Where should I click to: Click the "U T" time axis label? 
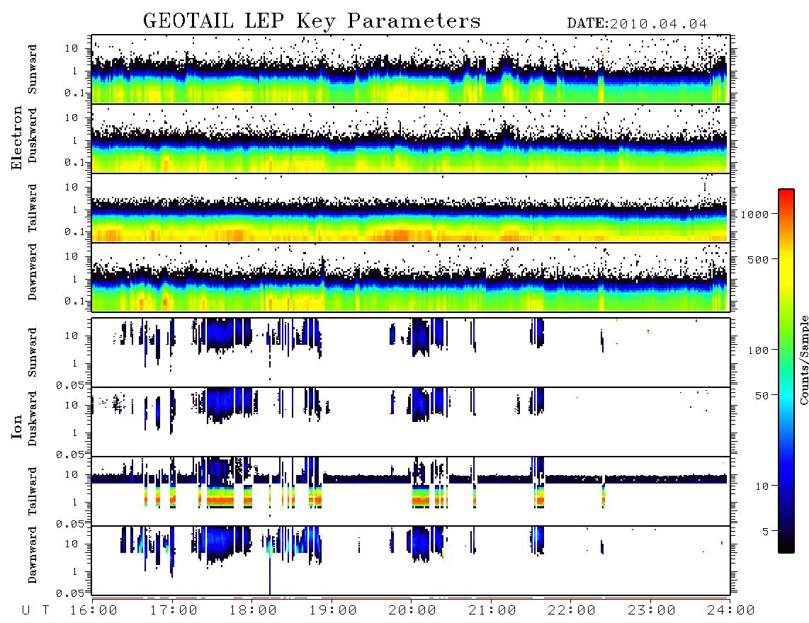(x=35, y=610)
